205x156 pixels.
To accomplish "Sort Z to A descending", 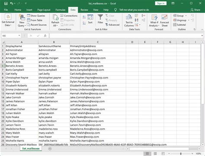I will coord(84,23).
